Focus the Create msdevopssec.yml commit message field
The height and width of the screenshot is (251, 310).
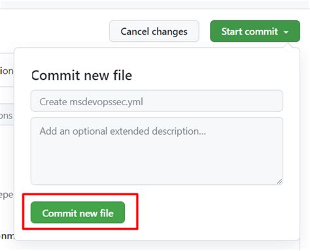pyautogui.click(x=157, y=101)
